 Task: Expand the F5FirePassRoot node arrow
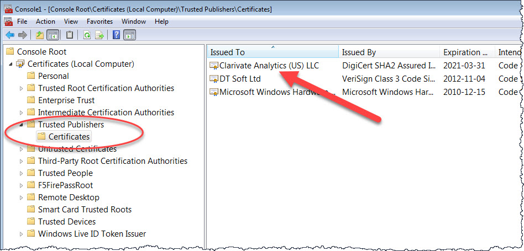22,185
